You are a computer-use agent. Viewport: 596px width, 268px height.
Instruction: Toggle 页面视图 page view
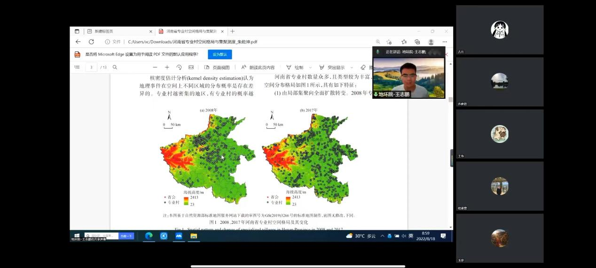(x=217, y=67)
